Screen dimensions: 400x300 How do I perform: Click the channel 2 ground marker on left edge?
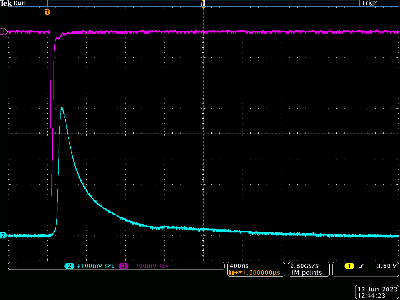tap(4, 235)
